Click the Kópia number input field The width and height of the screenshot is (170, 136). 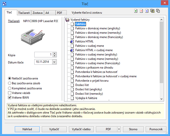click(x=44, y=55)
